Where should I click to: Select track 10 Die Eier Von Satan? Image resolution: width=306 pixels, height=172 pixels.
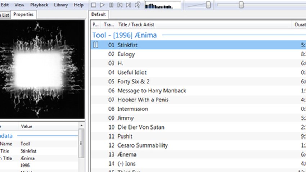[198, 127]
